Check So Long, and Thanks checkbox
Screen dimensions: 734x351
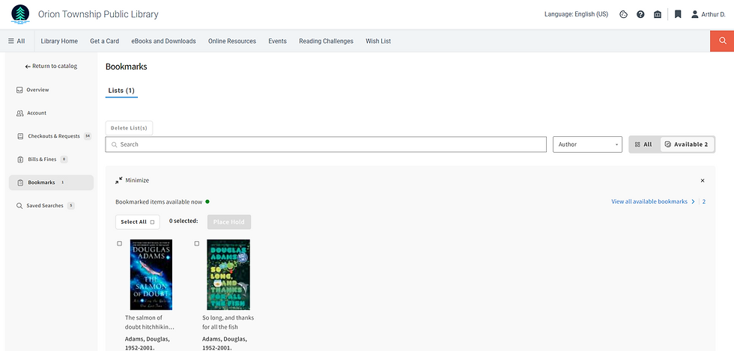tap(196, 243)
